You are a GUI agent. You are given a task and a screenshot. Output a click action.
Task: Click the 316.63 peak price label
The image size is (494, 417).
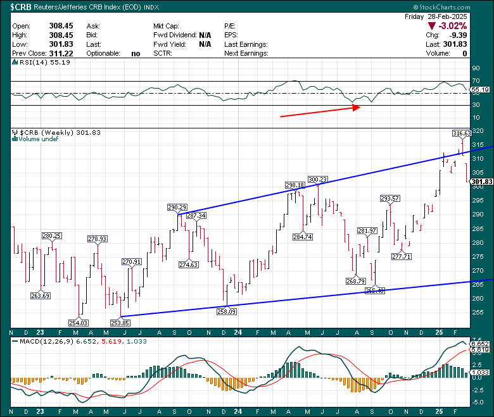click(x=462, y=133)
